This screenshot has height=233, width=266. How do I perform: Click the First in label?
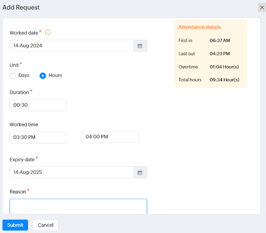click(x=185, y=40)
